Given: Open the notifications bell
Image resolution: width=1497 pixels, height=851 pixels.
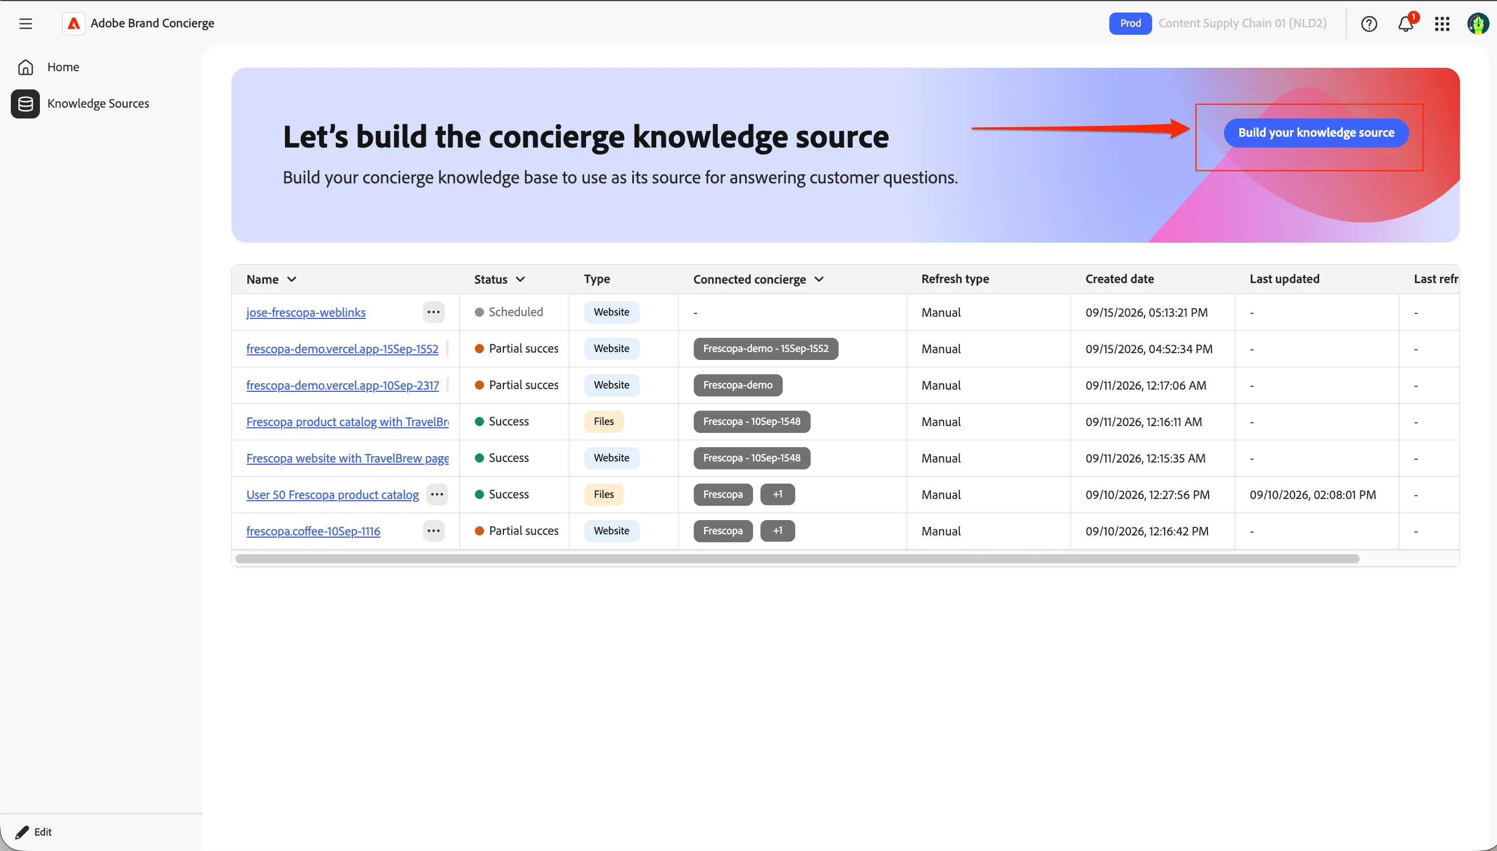Looking at the screenshot, I should click(1406, 23).
